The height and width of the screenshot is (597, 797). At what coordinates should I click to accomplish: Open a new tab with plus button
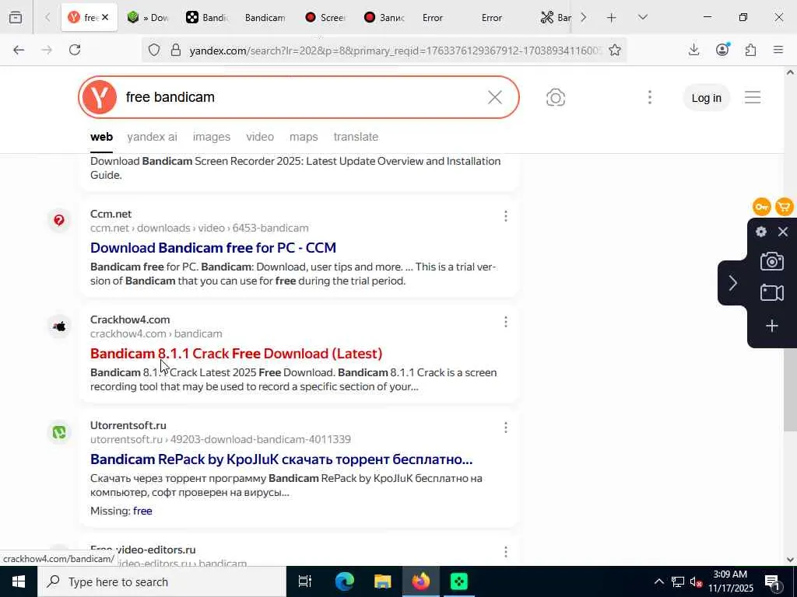point(612,18)
